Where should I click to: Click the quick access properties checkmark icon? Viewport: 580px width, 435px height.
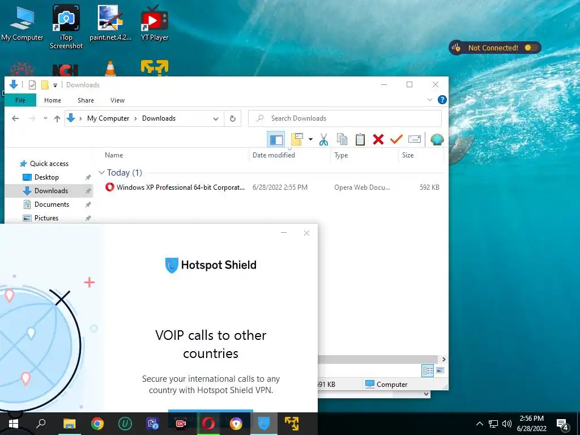(32, 85)
